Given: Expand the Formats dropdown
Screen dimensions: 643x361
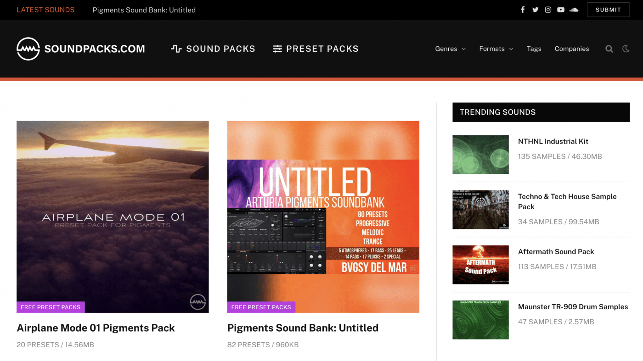Looking at the screenshot, I should pos(496,49).
